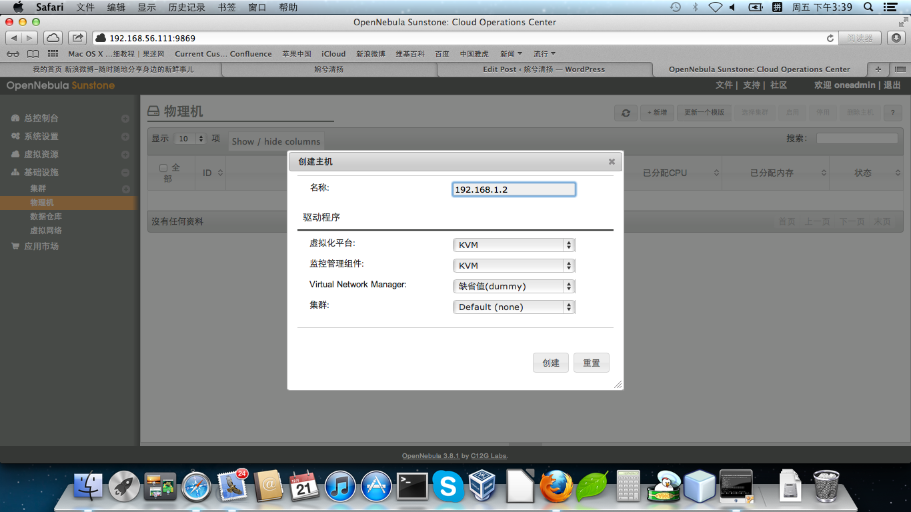Click the iCloud tabs cloud icon
Screen dimensions: 911x512
click(53, 38)
